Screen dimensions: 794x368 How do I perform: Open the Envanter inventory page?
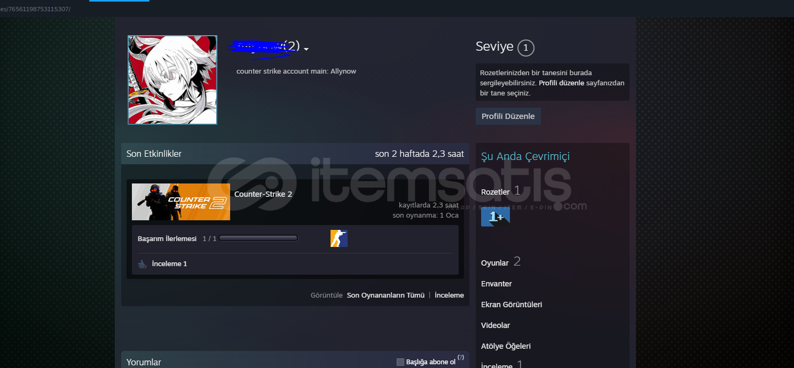coord(497,284)
